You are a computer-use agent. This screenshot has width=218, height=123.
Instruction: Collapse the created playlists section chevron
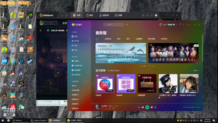[x=87, y=81]
